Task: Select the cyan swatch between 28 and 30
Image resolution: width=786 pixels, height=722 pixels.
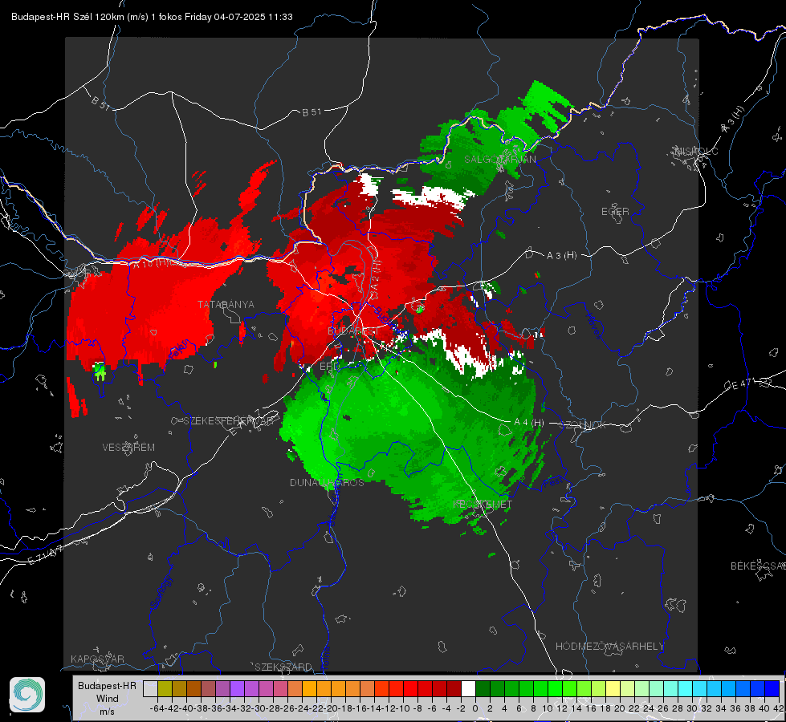Action: pos(686,688)
